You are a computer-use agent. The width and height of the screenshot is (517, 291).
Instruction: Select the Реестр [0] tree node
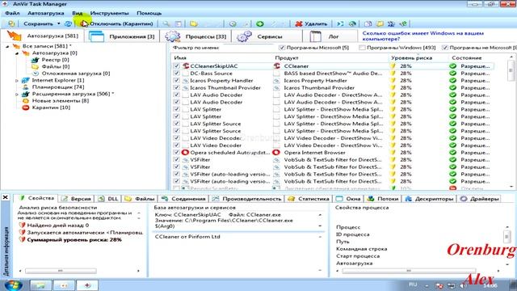(x=56, y=60)
